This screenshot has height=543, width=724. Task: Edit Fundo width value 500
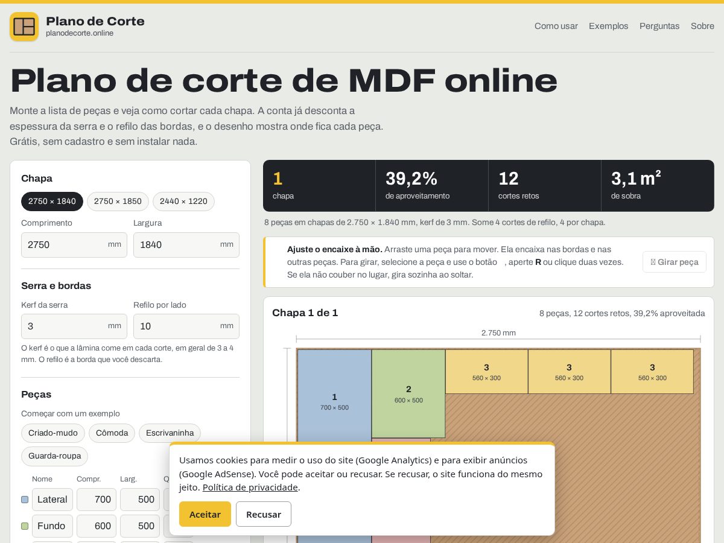(140, 526)
